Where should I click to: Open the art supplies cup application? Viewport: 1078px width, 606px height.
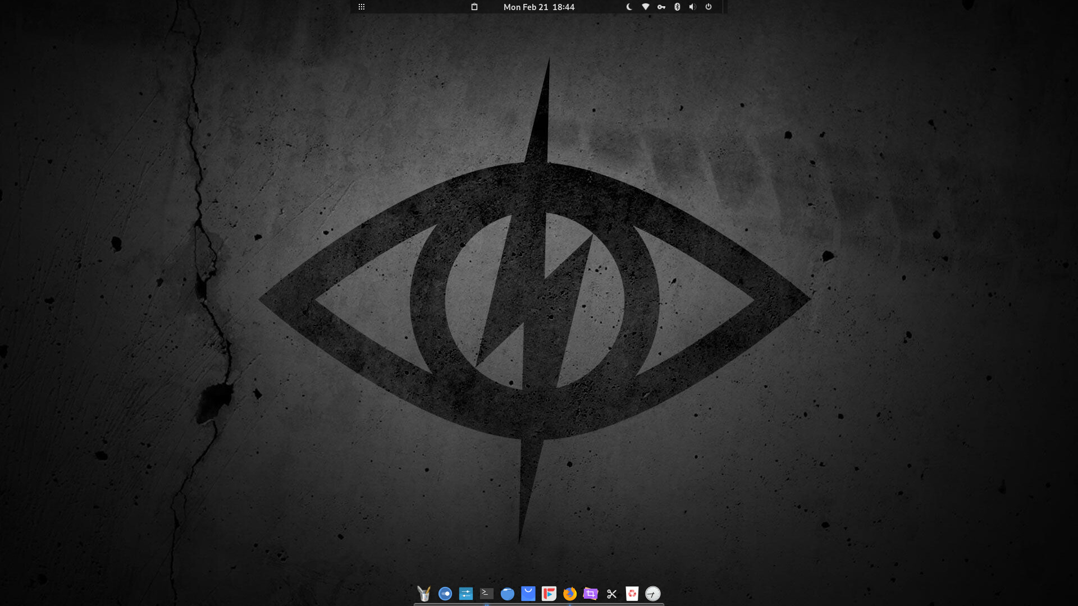pyautogui.click(x=424, y=594)
